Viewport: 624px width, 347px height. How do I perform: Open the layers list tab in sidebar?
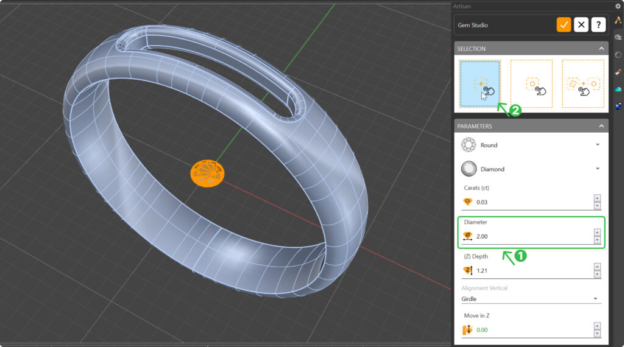[x=618, y=38]
